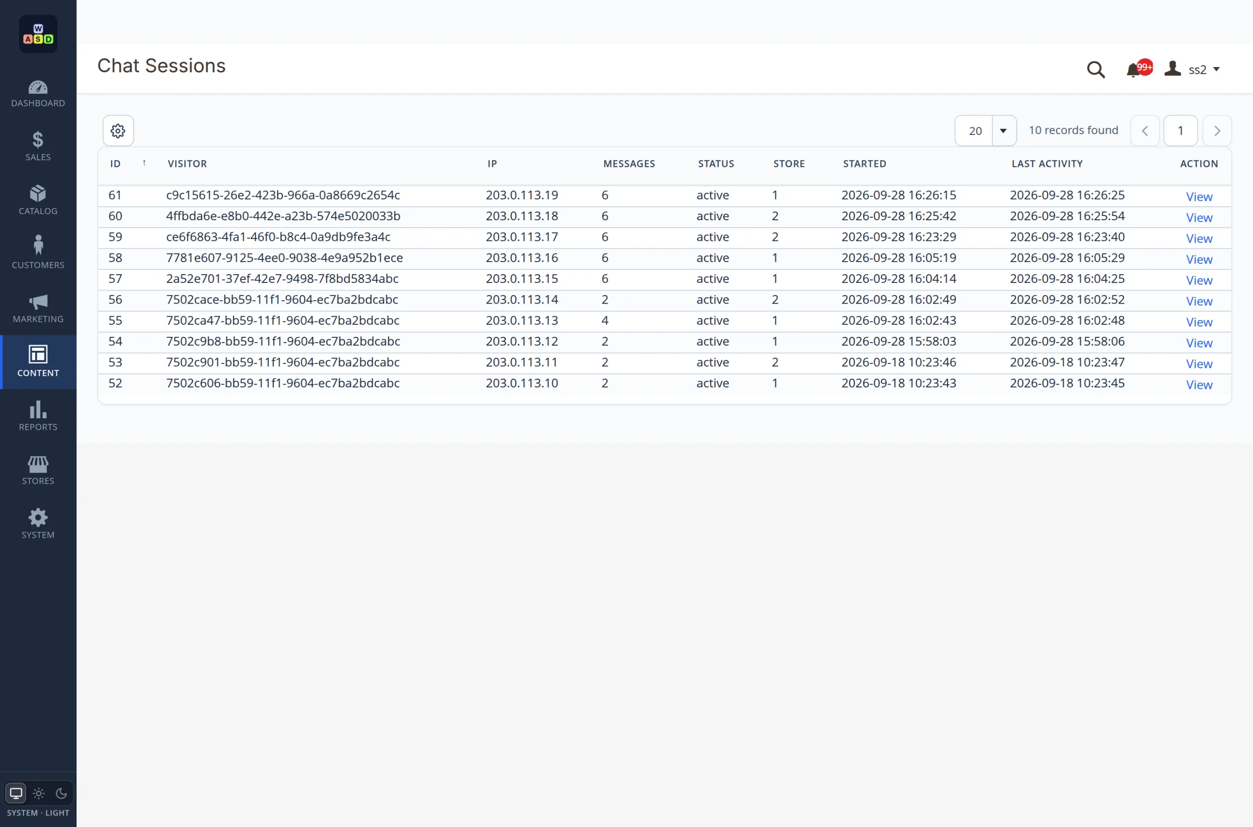Sort by Last Activity column header

1047,164
